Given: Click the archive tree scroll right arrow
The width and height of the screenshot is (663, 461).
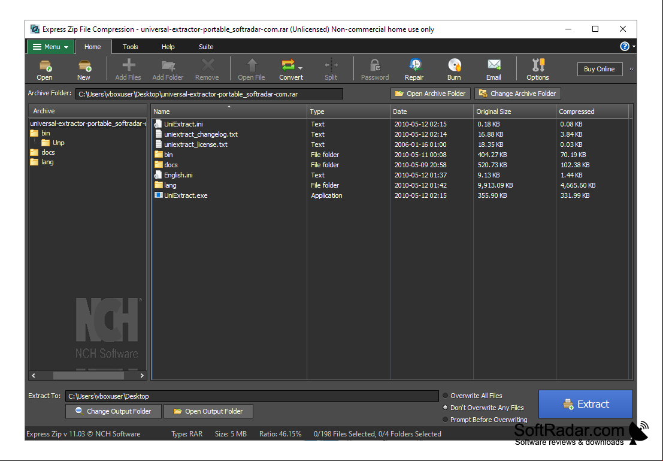Looking at the screenshot, I should click(142, 375).
